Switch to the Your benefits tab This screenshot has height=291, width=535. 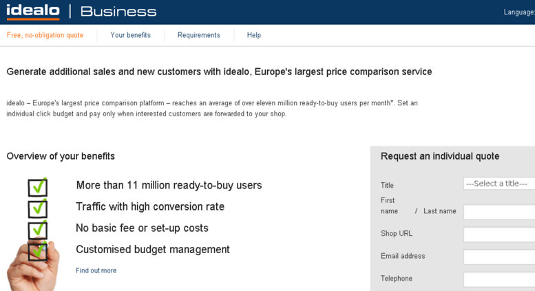click(130, 35)
